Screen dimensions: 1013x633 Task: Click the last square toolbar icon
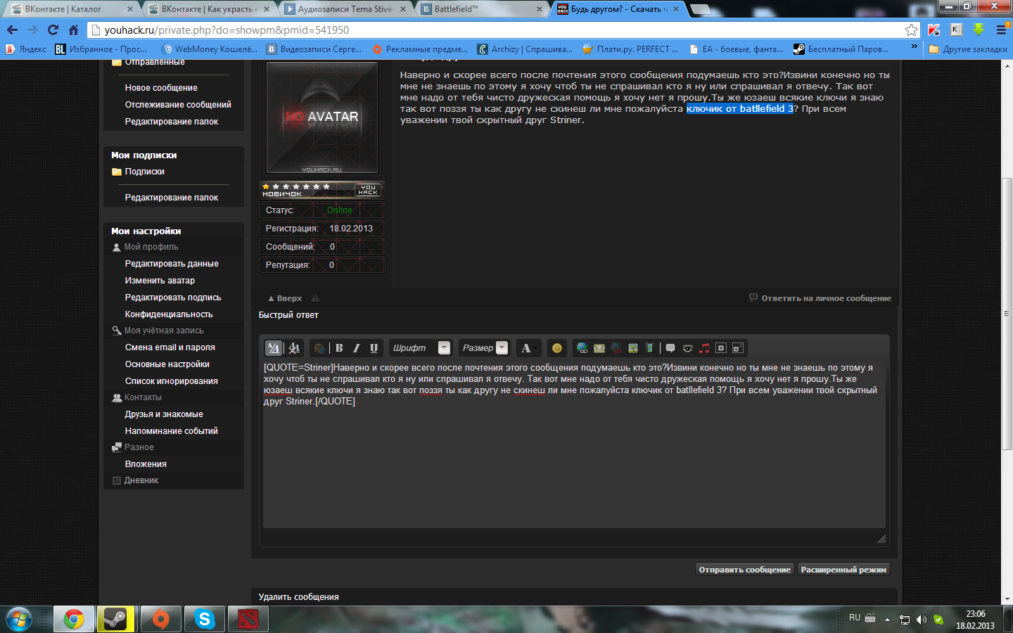[x=738, y=348]
